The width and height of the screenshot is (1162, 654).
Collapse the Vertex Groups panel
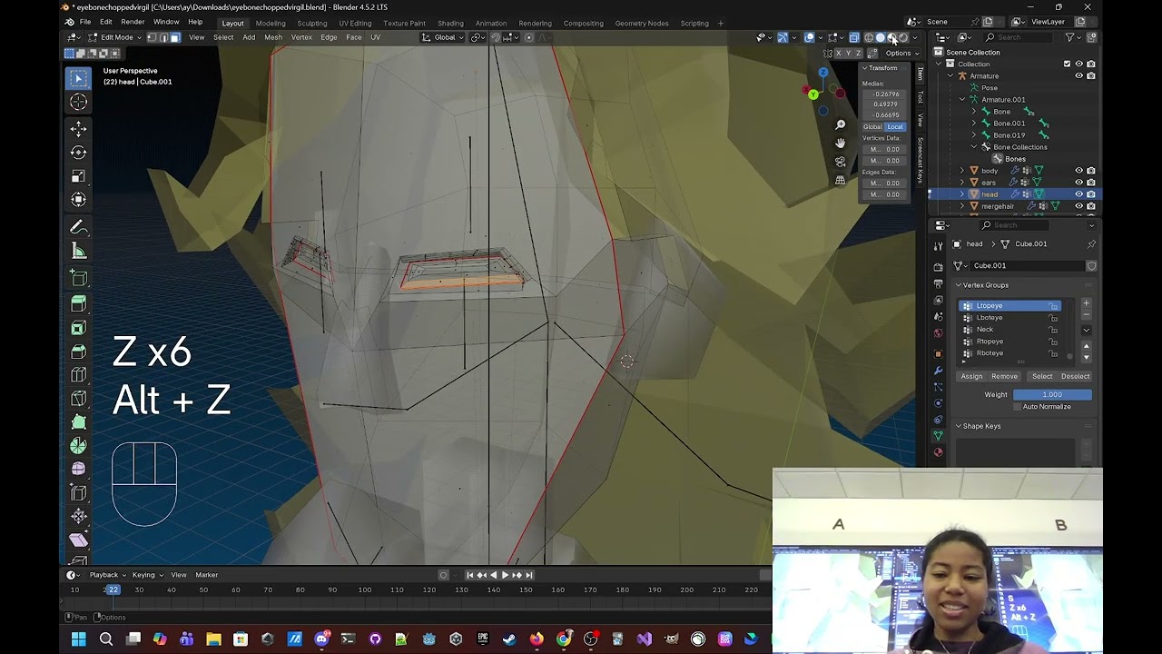(x=958, y=285)
